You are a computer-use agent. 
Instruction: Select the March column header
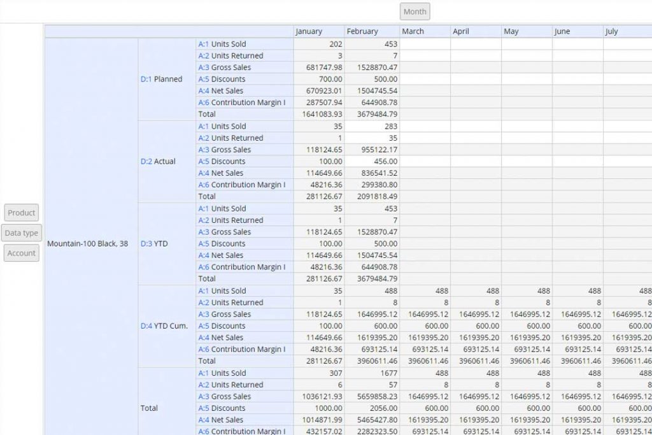(425, 31)
